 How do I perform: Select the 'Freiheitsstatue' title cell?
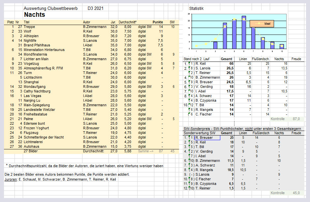coord(35,114)
